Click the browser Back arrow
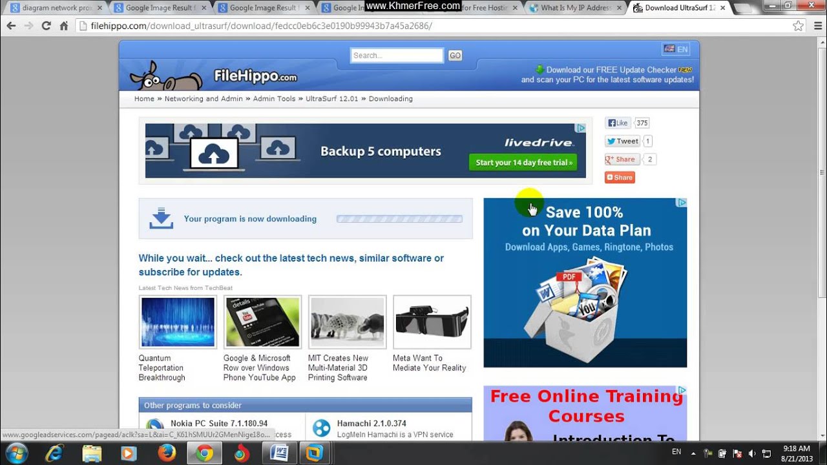The width and height of the screenshot is (827, 465). coord(11,26)
